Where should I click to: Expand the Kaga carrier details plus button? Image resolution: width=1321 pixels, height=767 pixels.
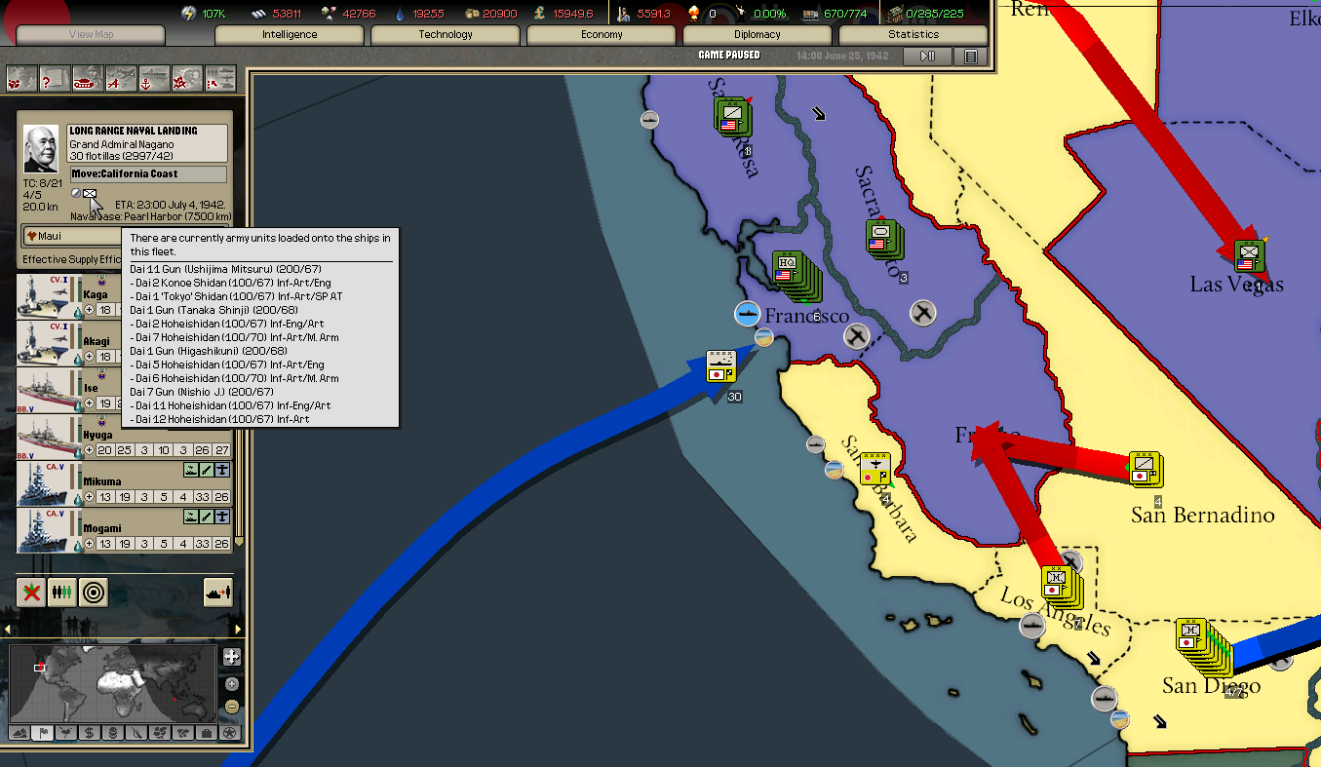(x=90, y=310)
